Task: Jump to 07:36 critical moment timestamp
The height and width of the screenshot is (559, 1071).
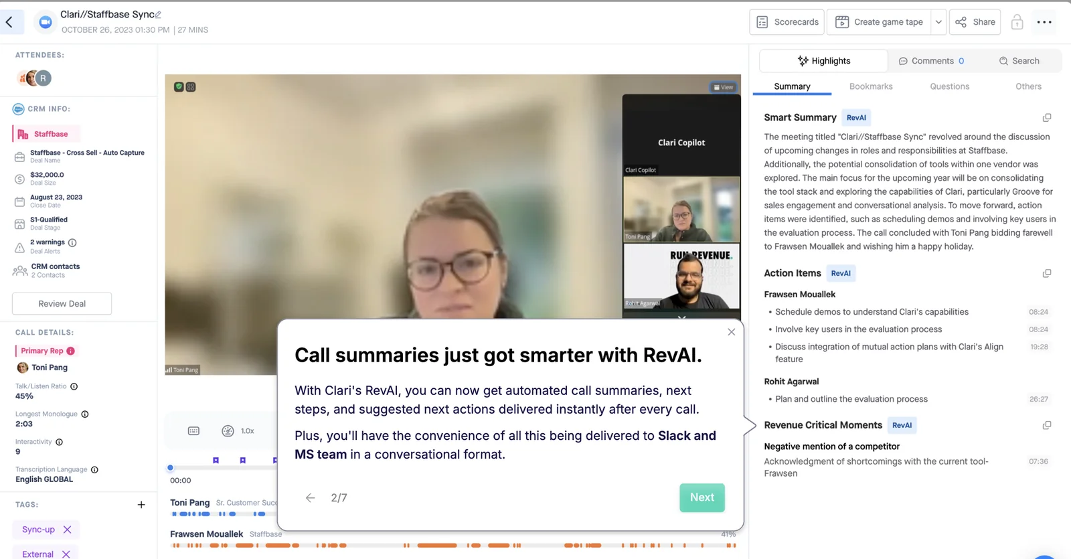Action: (1039, 461)
